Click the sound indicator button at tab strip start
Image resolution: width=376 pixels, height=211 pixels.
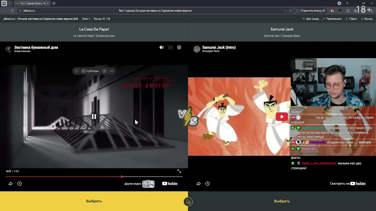click(4, 3)
